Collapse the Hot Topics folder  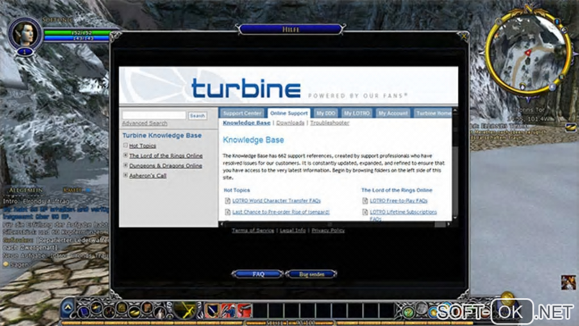[125, 145]
